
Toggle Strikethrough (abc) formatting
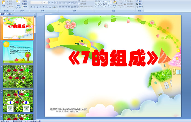click(41, 7)
